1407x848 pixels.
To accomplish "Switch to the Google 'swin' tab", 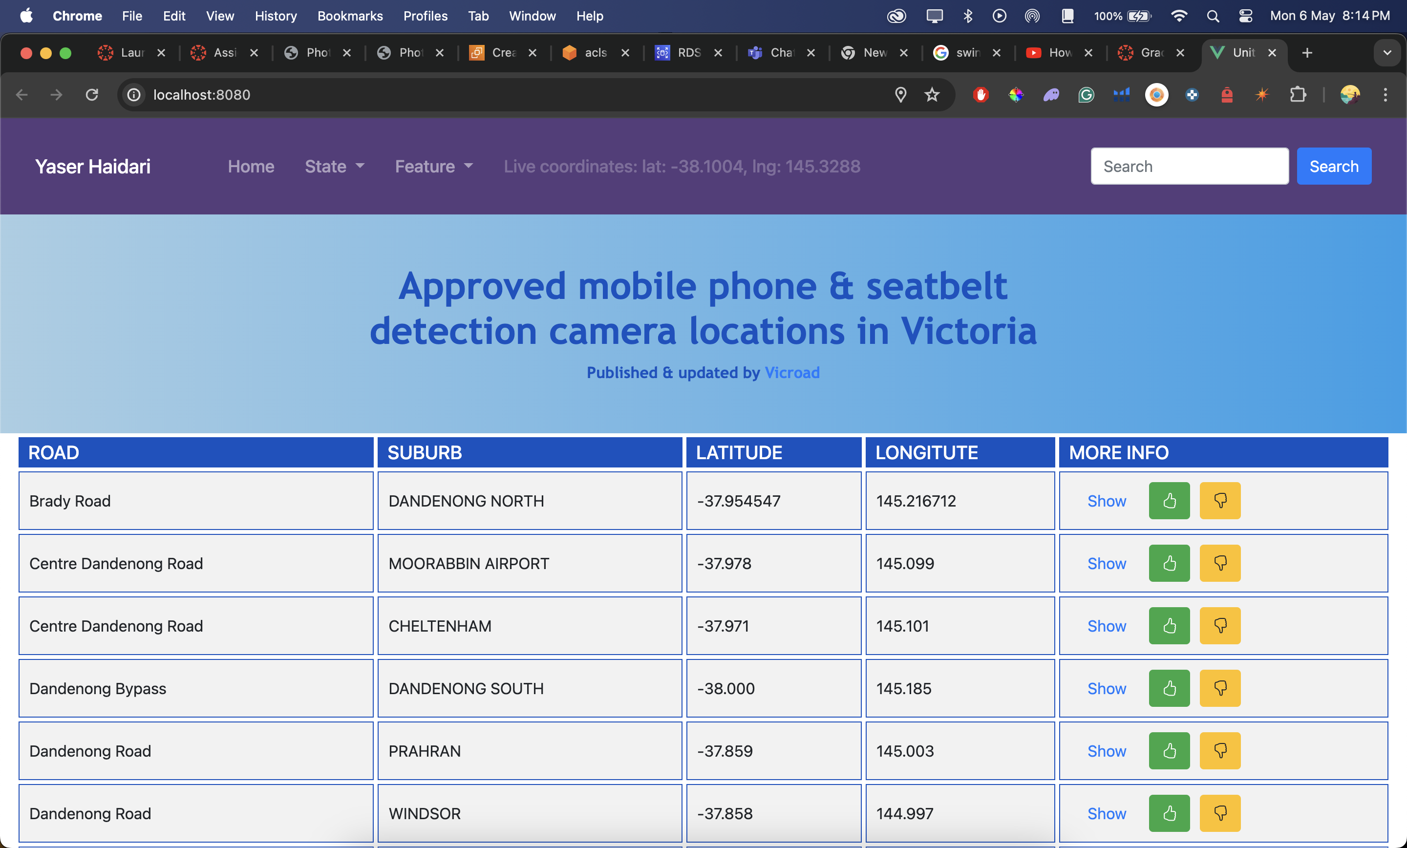I will [x=967, y=53].
